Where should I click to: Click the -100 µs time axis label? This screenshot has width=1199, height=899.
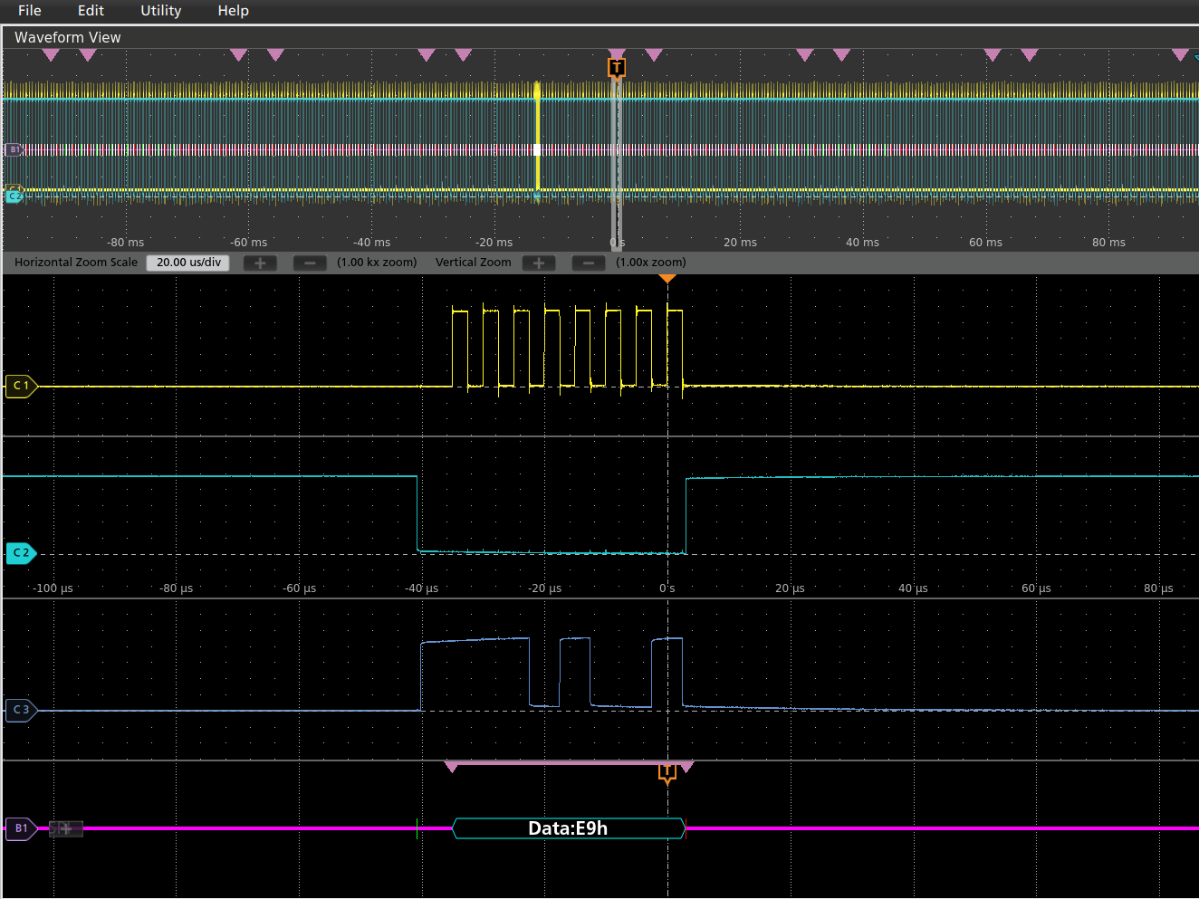[53, 588]
